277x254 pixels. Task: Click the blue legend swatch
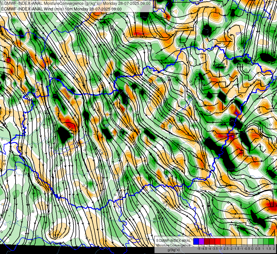click(x=196, y=241)
